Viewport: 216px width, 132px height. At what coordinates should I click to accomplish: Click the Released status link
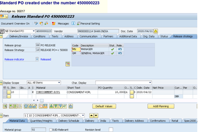point(46,59)
